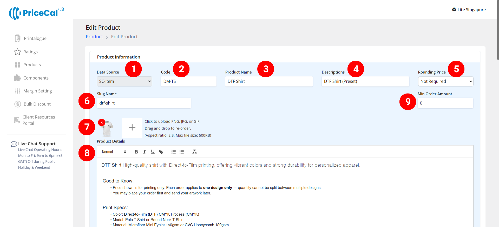499x227 pixels.
Task: Apply underline formatting in Product Details
Action: (x=153, y=152)
